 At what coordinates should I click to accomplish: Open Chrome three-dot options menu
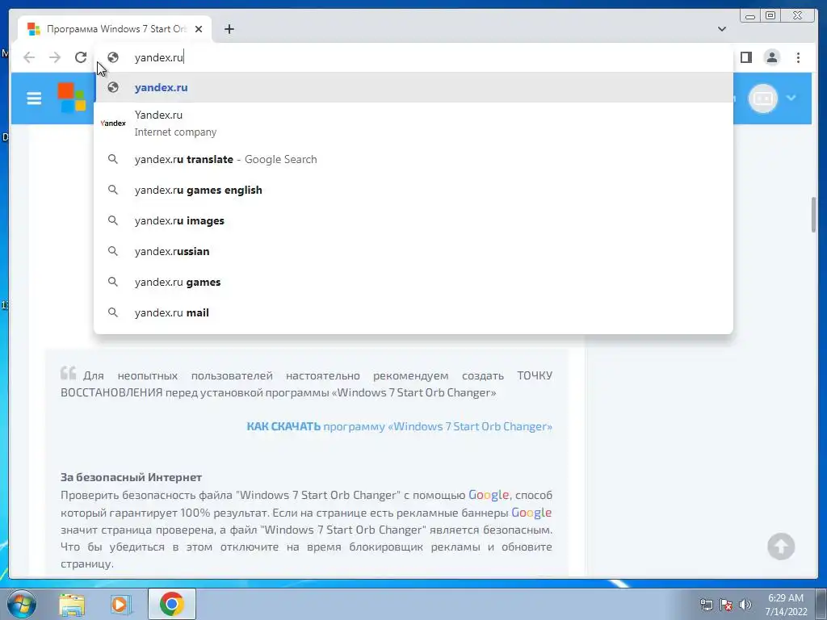click(798, 57)
